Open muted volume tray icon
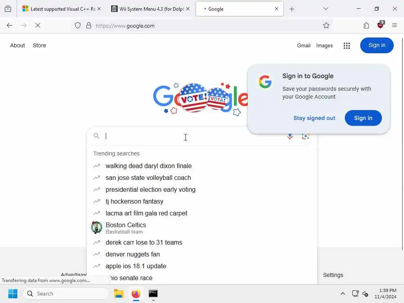404x303 pixels. tap(365, 294)
